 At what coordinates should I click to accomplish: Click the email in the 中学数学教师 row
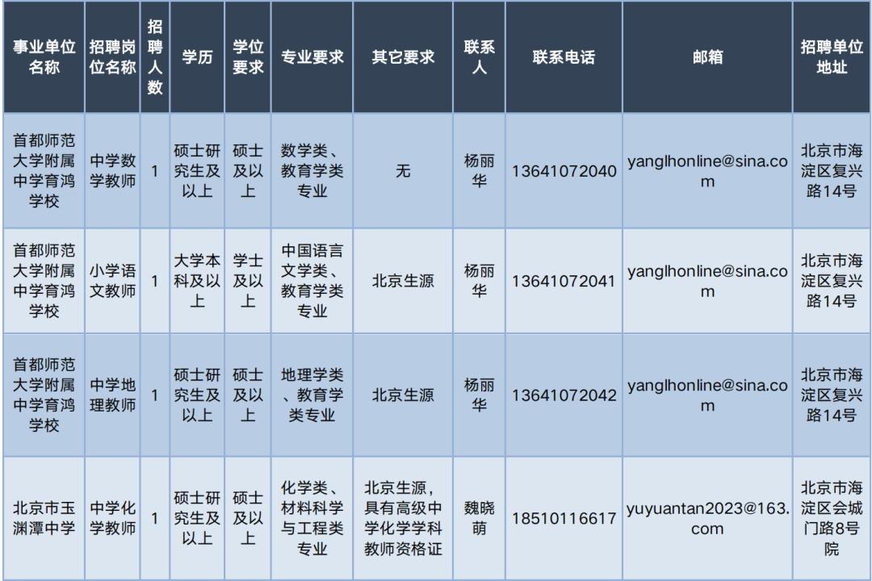coord(707,171)
